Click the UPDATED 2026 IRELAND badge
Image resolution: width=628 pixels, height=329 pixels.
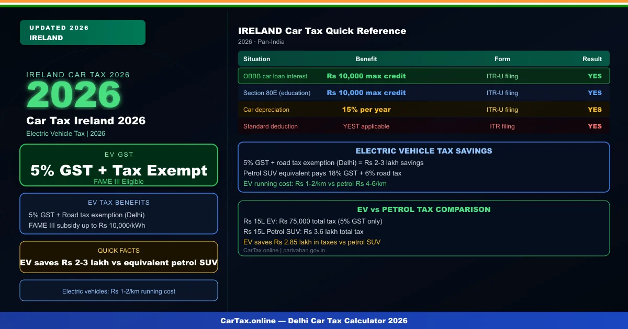tap(82, 32)
